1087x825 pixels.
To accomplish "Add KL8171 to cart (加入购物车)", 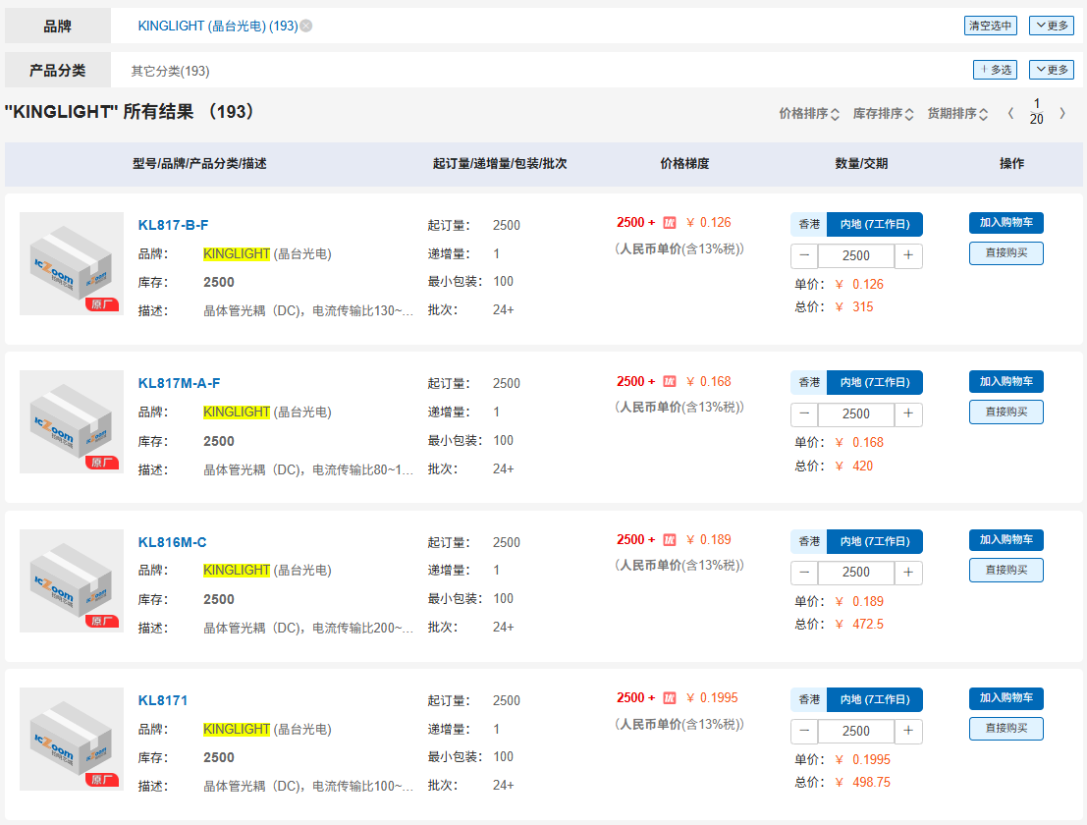I will click(1005, 697).
